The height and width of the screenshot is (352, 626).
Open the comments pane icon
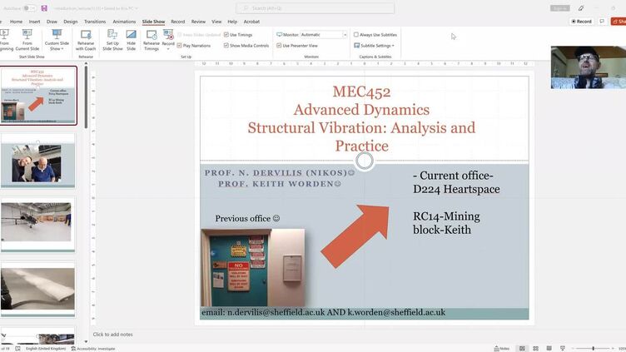(602, 21)
